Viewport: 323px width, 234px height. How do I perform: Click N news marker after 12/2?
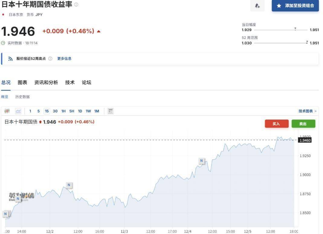point(69,185)
